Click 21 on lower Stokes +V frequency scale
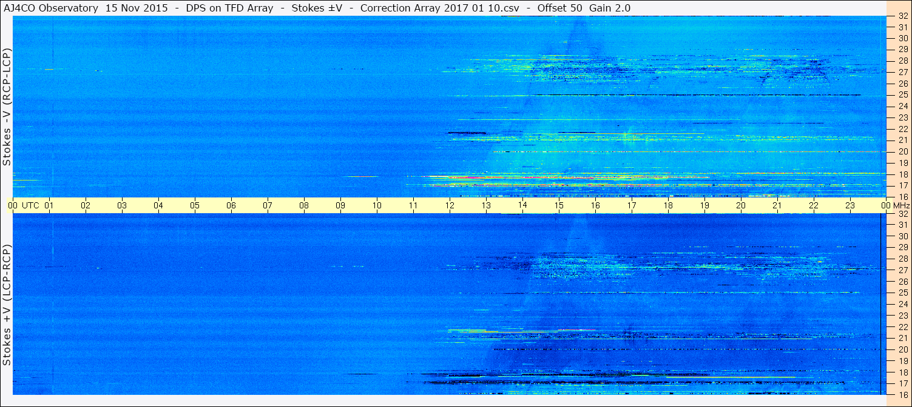Screen dimensions: 912x407 (x=902, y=338)
